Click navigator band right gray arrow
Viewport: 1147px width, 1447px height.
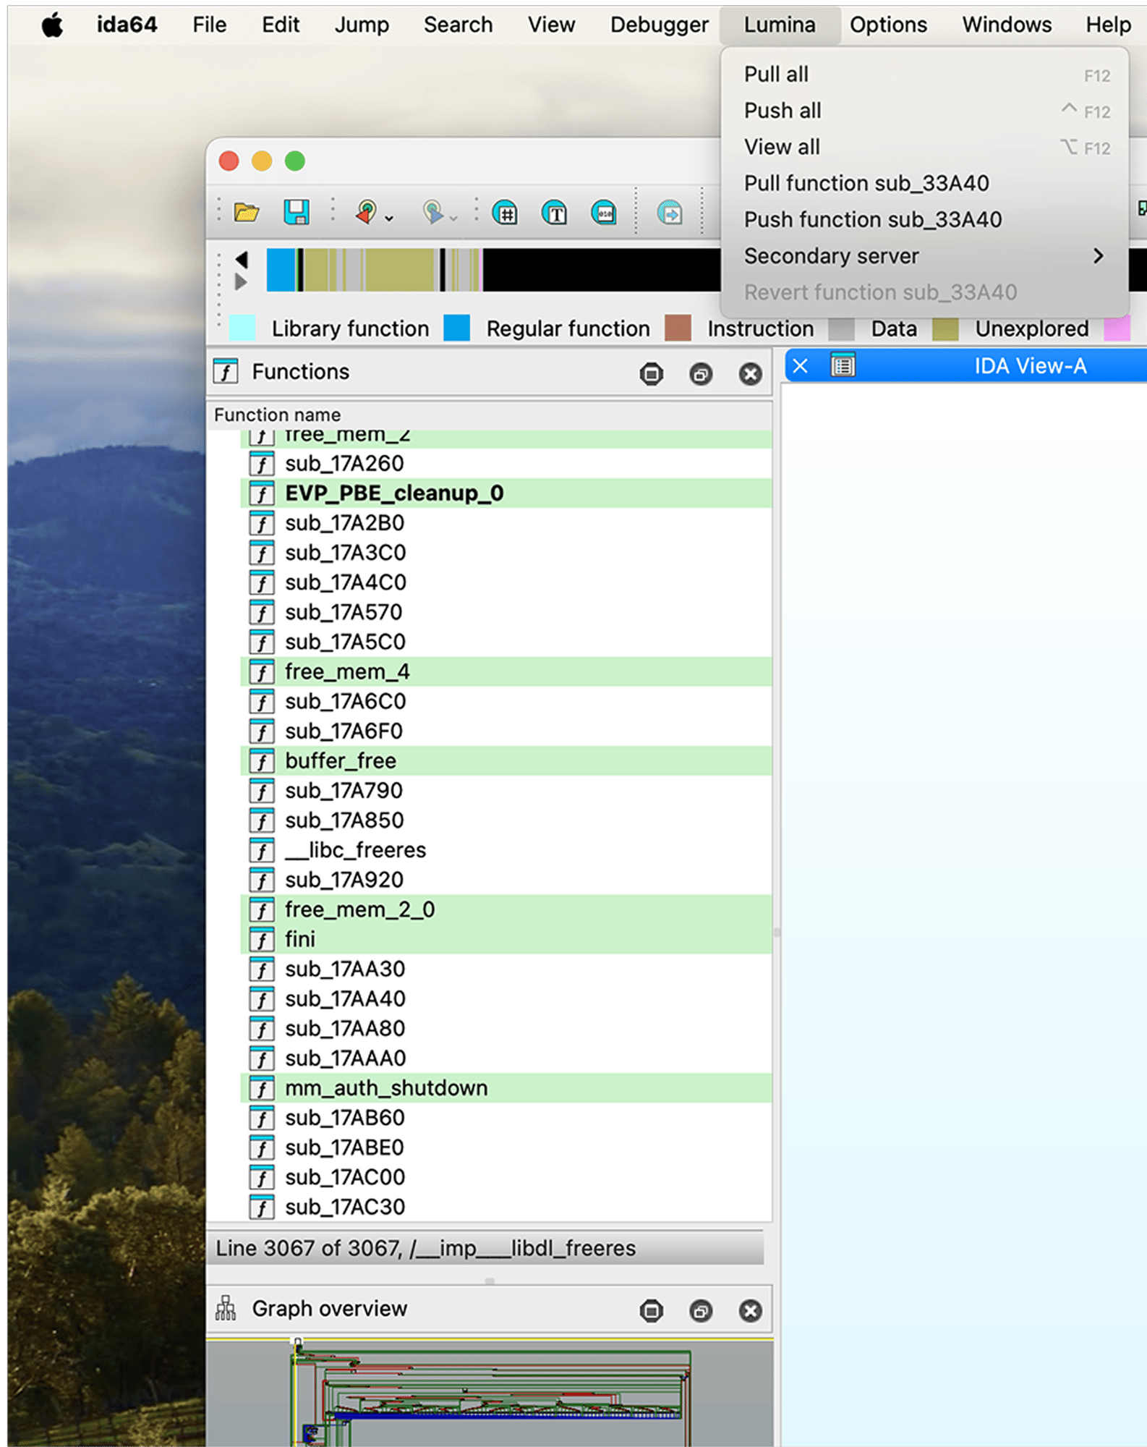(x=242, y=281)
